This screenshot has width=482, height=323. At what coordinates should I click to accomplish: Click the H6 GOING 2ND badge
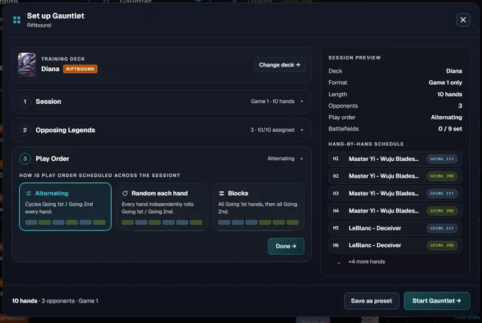tap(442, 245)
